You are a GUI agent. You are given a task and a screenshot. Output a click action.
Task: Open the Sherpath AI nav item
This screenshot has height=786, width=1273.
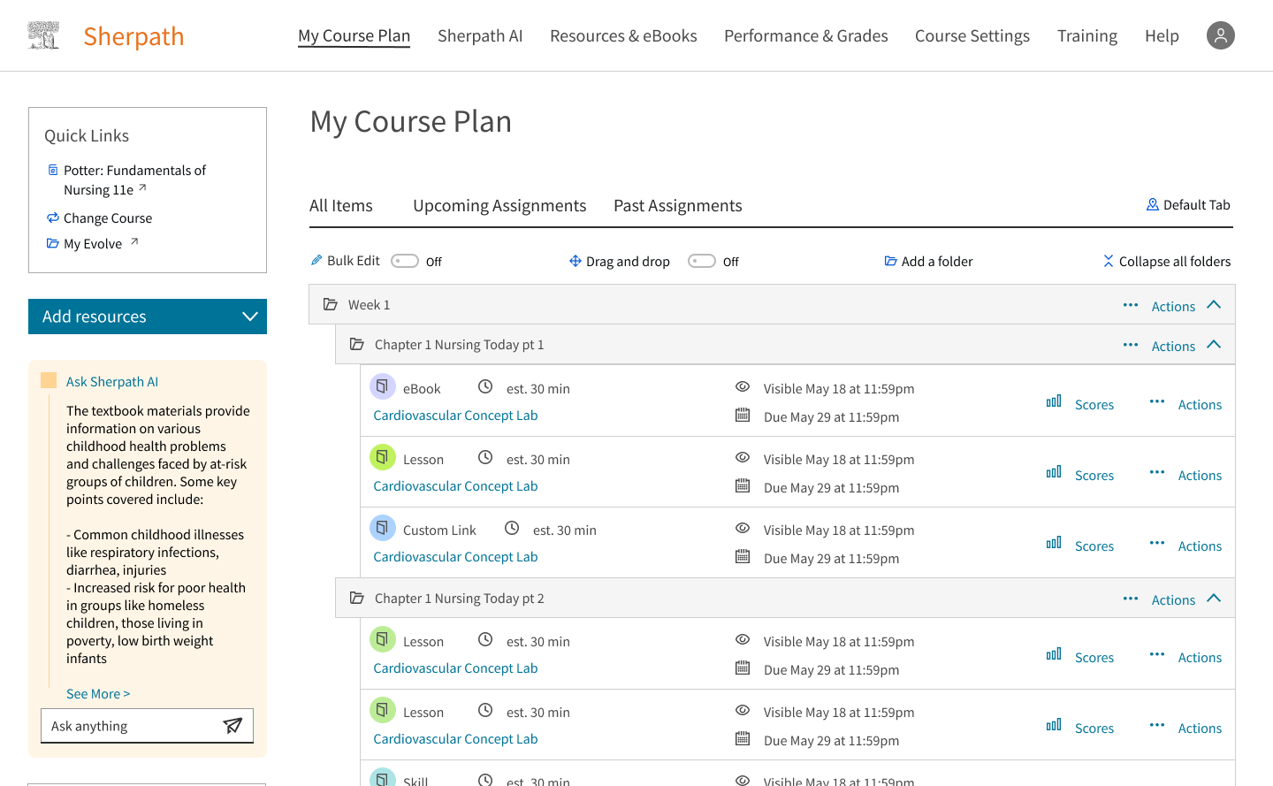click(480, 35)
